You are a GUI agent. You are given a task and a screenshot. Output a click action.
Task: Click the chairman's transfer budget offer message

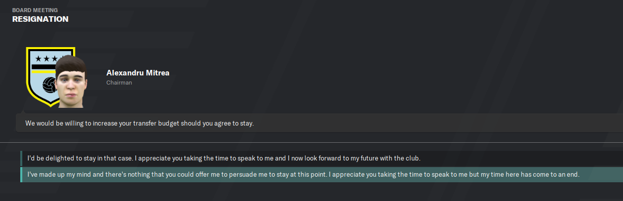(319, 123)
